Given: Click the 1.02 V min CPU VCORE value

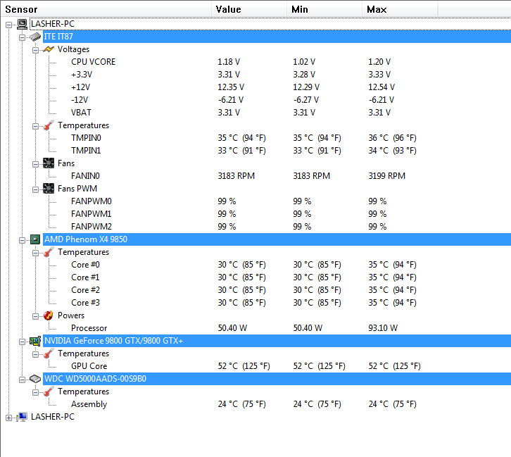Looking at the screenshot, I should point(304,62).
